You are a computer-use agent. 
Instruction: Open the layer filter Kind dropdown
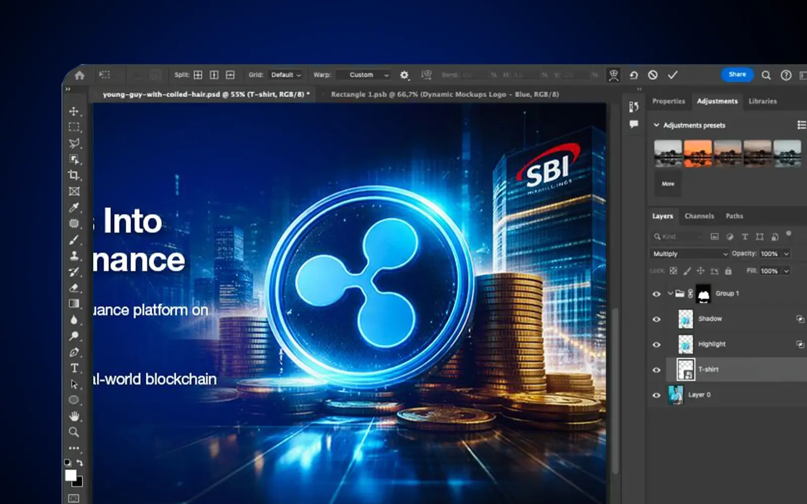(x=676, y=236)
